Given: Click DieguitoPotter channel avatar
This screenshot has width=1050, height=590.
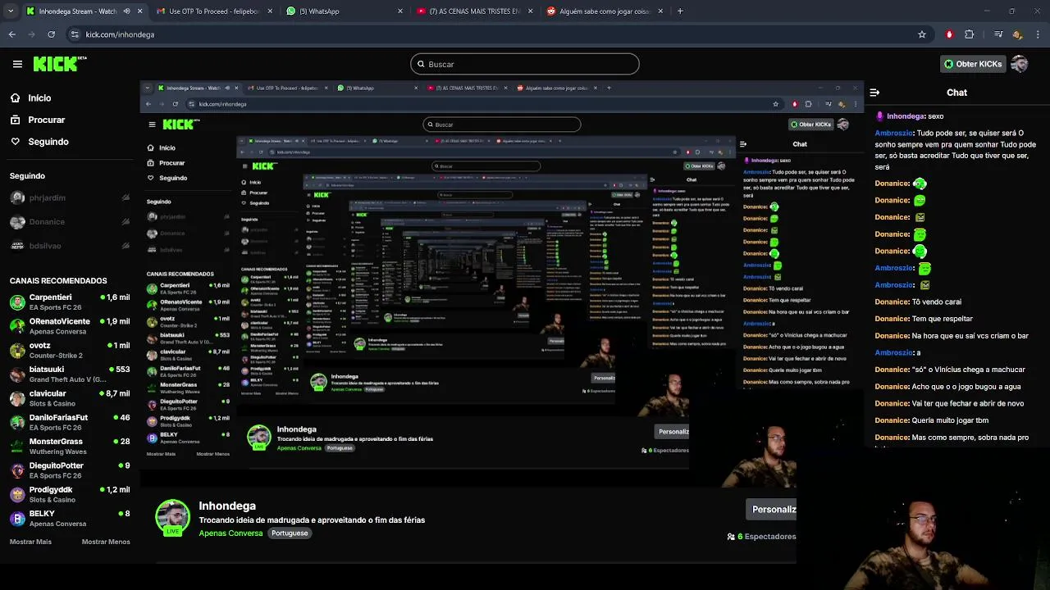Looking at the screenshot, I should point(17,470).
